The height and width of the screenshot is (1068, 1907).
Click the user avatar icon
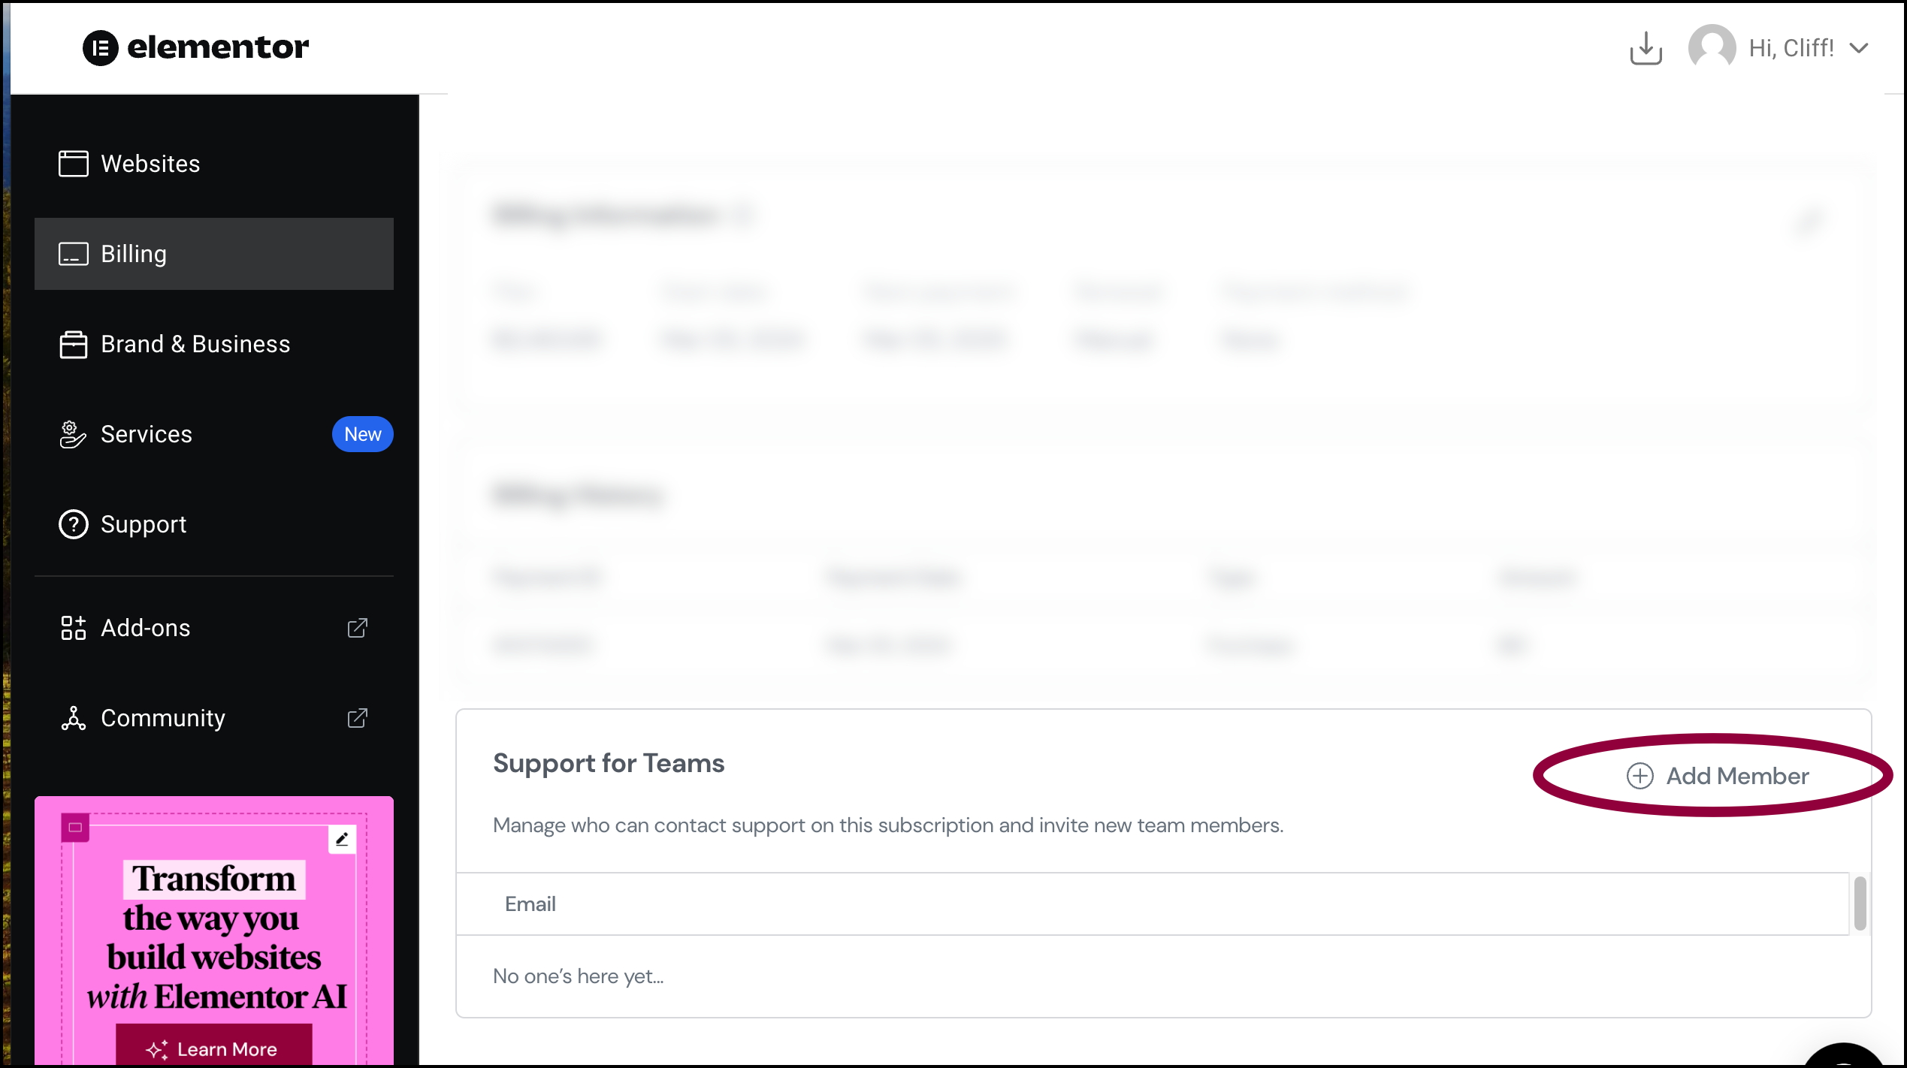1712,48
